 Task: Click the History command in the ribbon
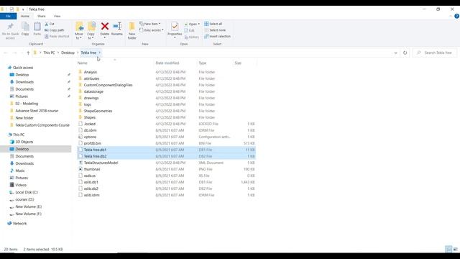tap(192, 37)
